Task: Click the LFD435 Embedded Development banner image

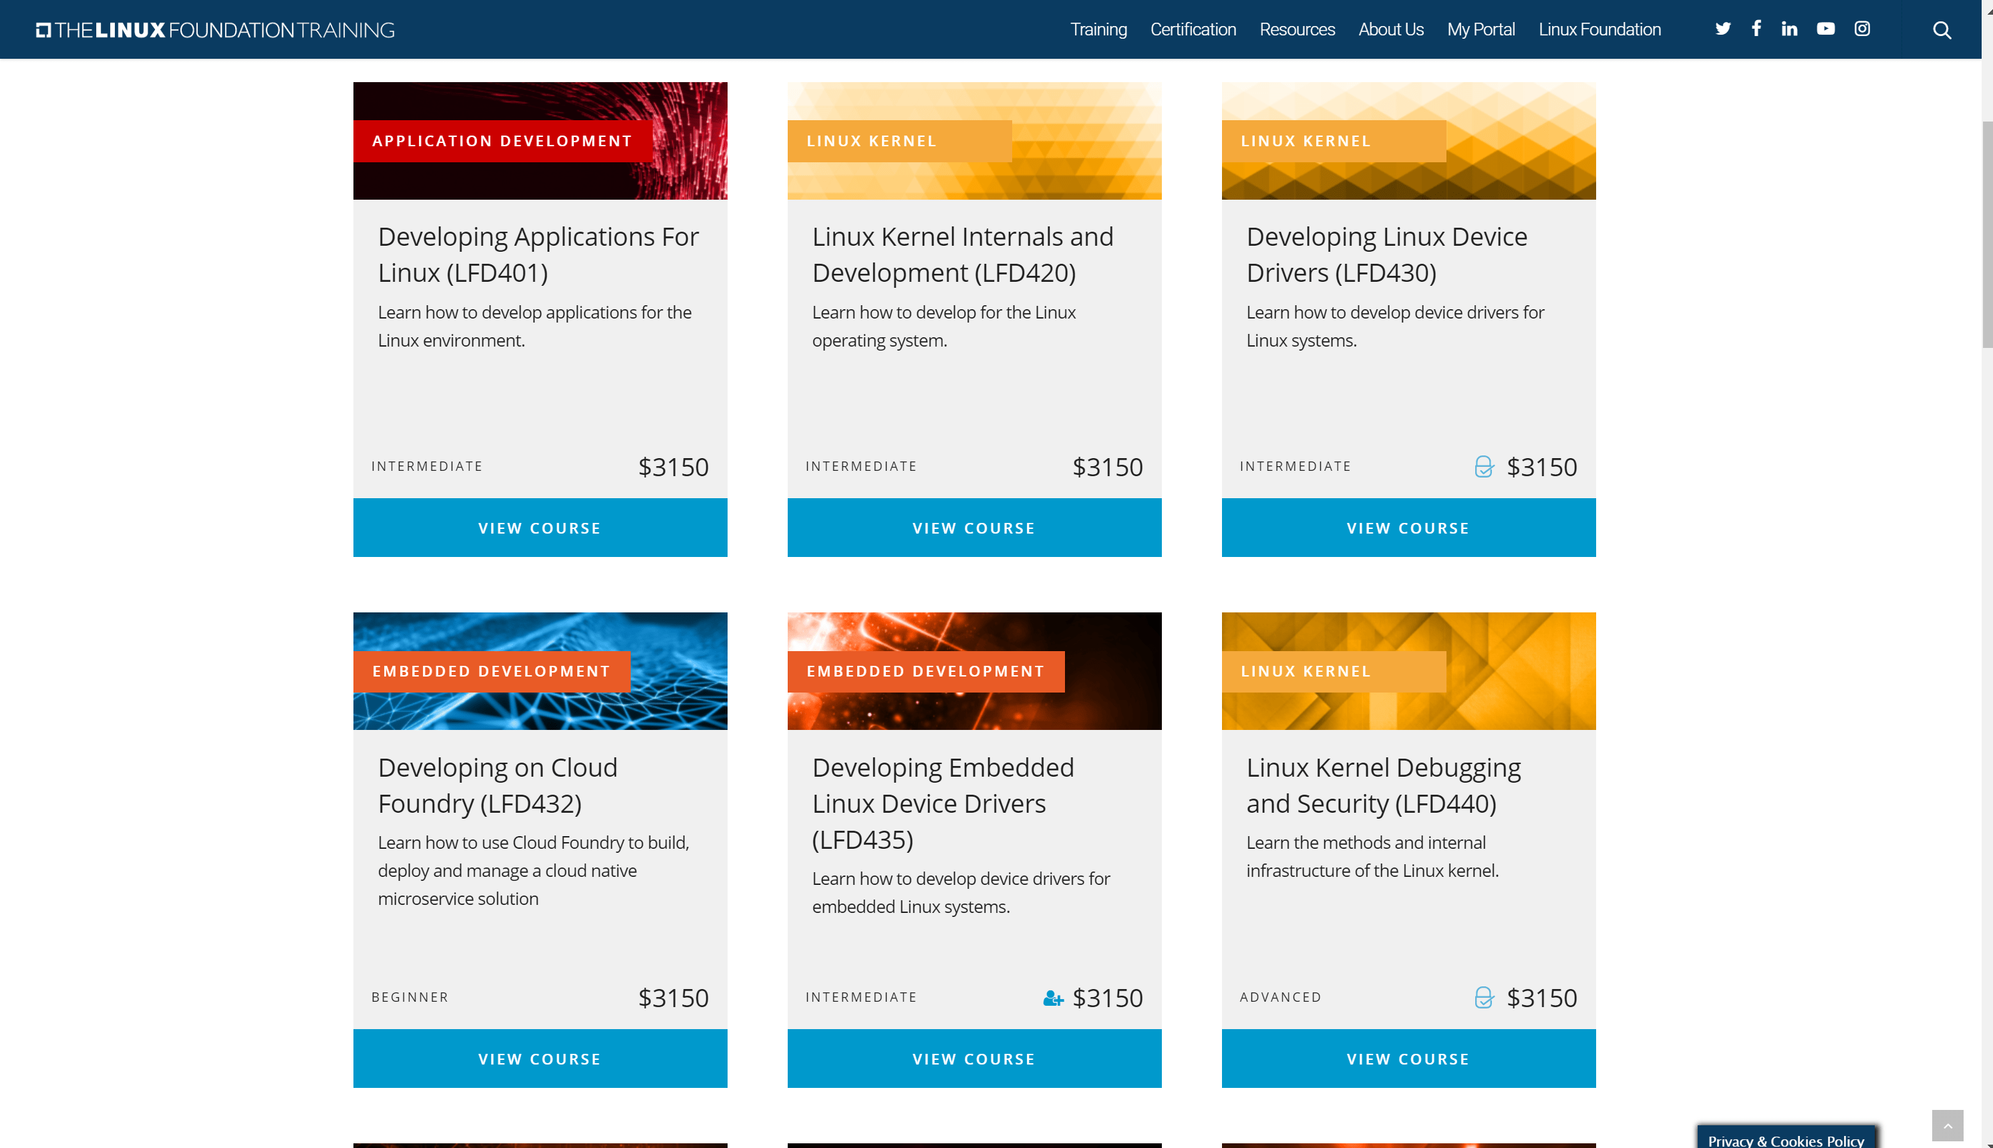Action: click(974, 671)
